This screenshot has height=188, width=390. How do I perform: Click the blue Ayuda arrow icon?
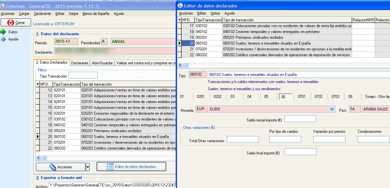coord(4,39)
